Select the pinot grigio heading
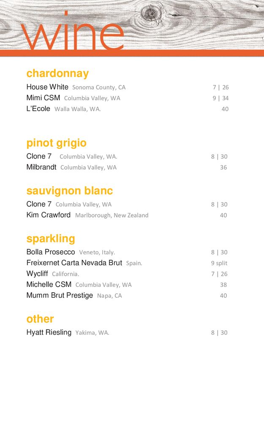Viewport: 264px width, 423px height. coord(56,143)
